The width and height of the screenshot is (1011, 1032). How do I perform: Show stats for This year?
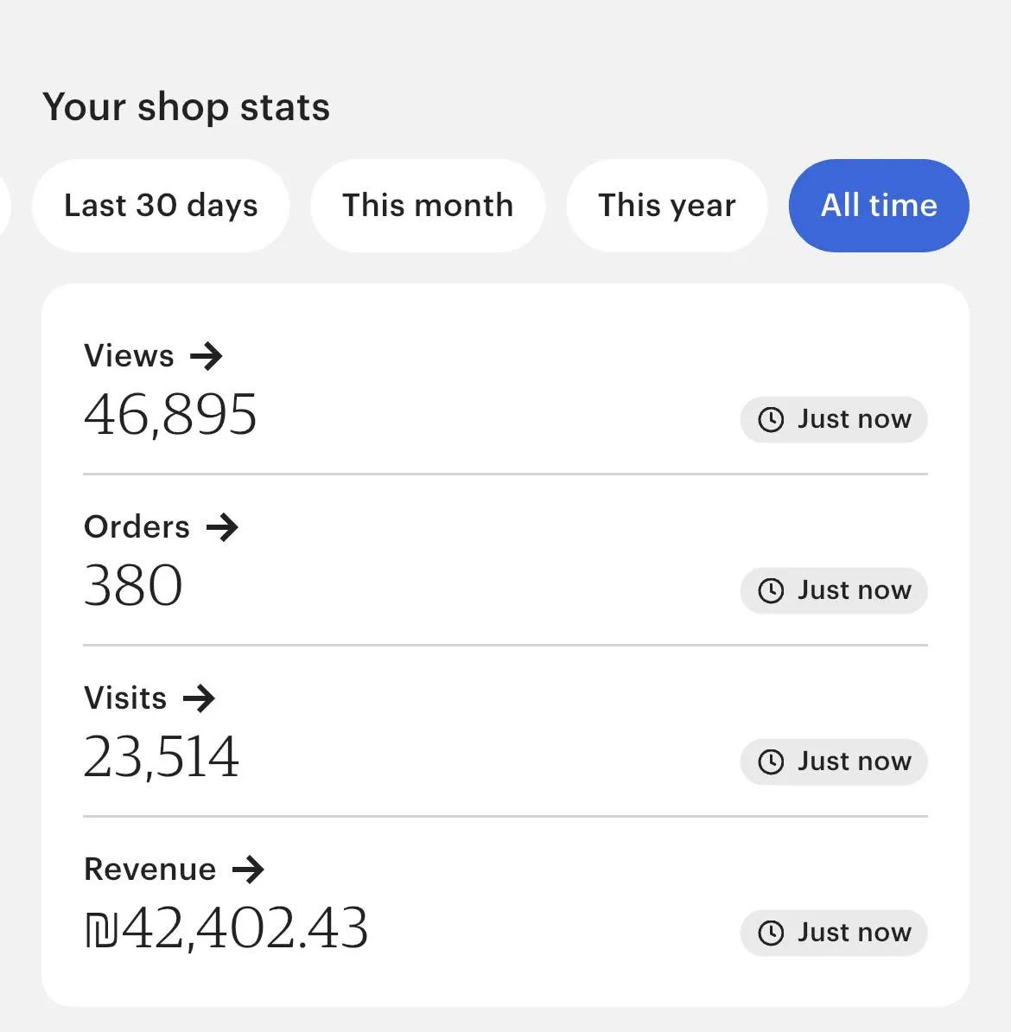(666, 206)
